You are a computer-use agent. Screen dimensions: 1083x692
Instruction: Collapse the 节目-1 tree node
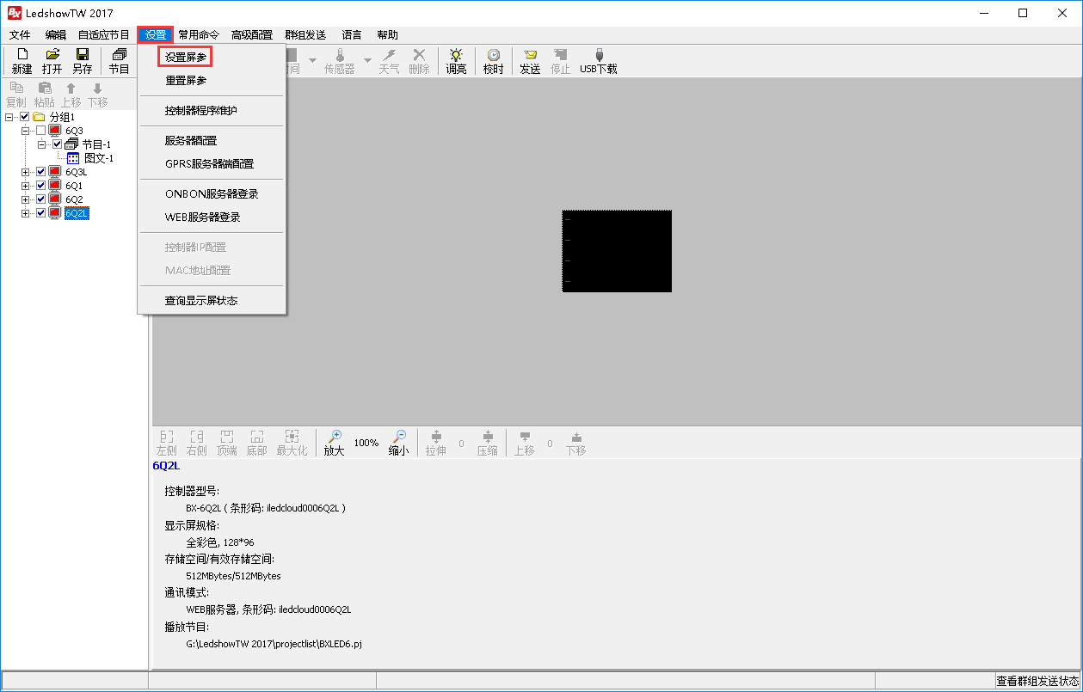pos(42,144)
